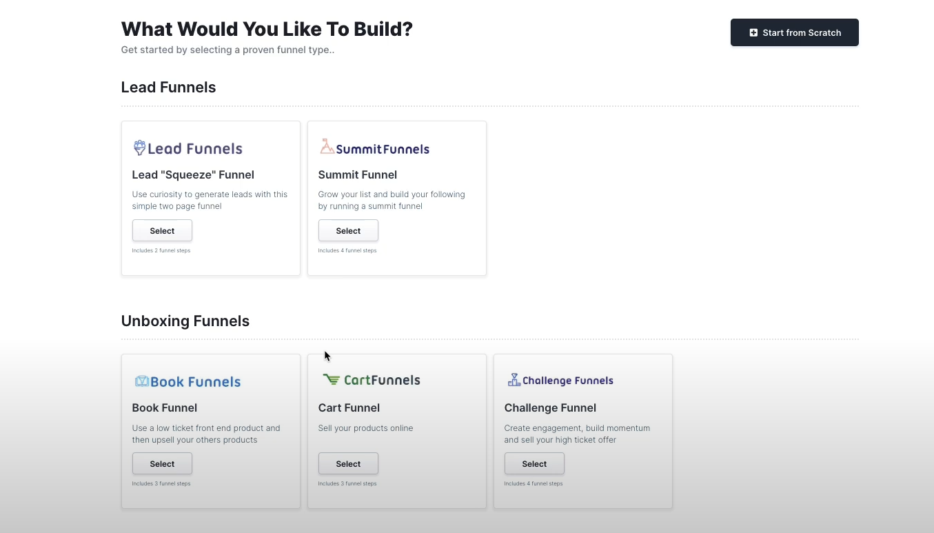Select the Summit Funnel
934x533 pixels.
pos(348,230)
